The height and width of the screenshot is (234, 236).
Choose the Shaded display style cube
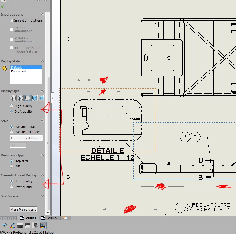point(41,98)
